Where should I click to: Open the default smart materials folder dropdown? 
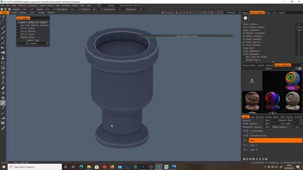coord(270,68)
